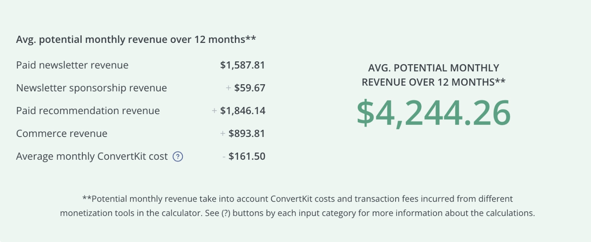Click the $59.67 sponsorship amount
Image resolution: width=591 pixels, height=242 pixels.
(249, 88)
